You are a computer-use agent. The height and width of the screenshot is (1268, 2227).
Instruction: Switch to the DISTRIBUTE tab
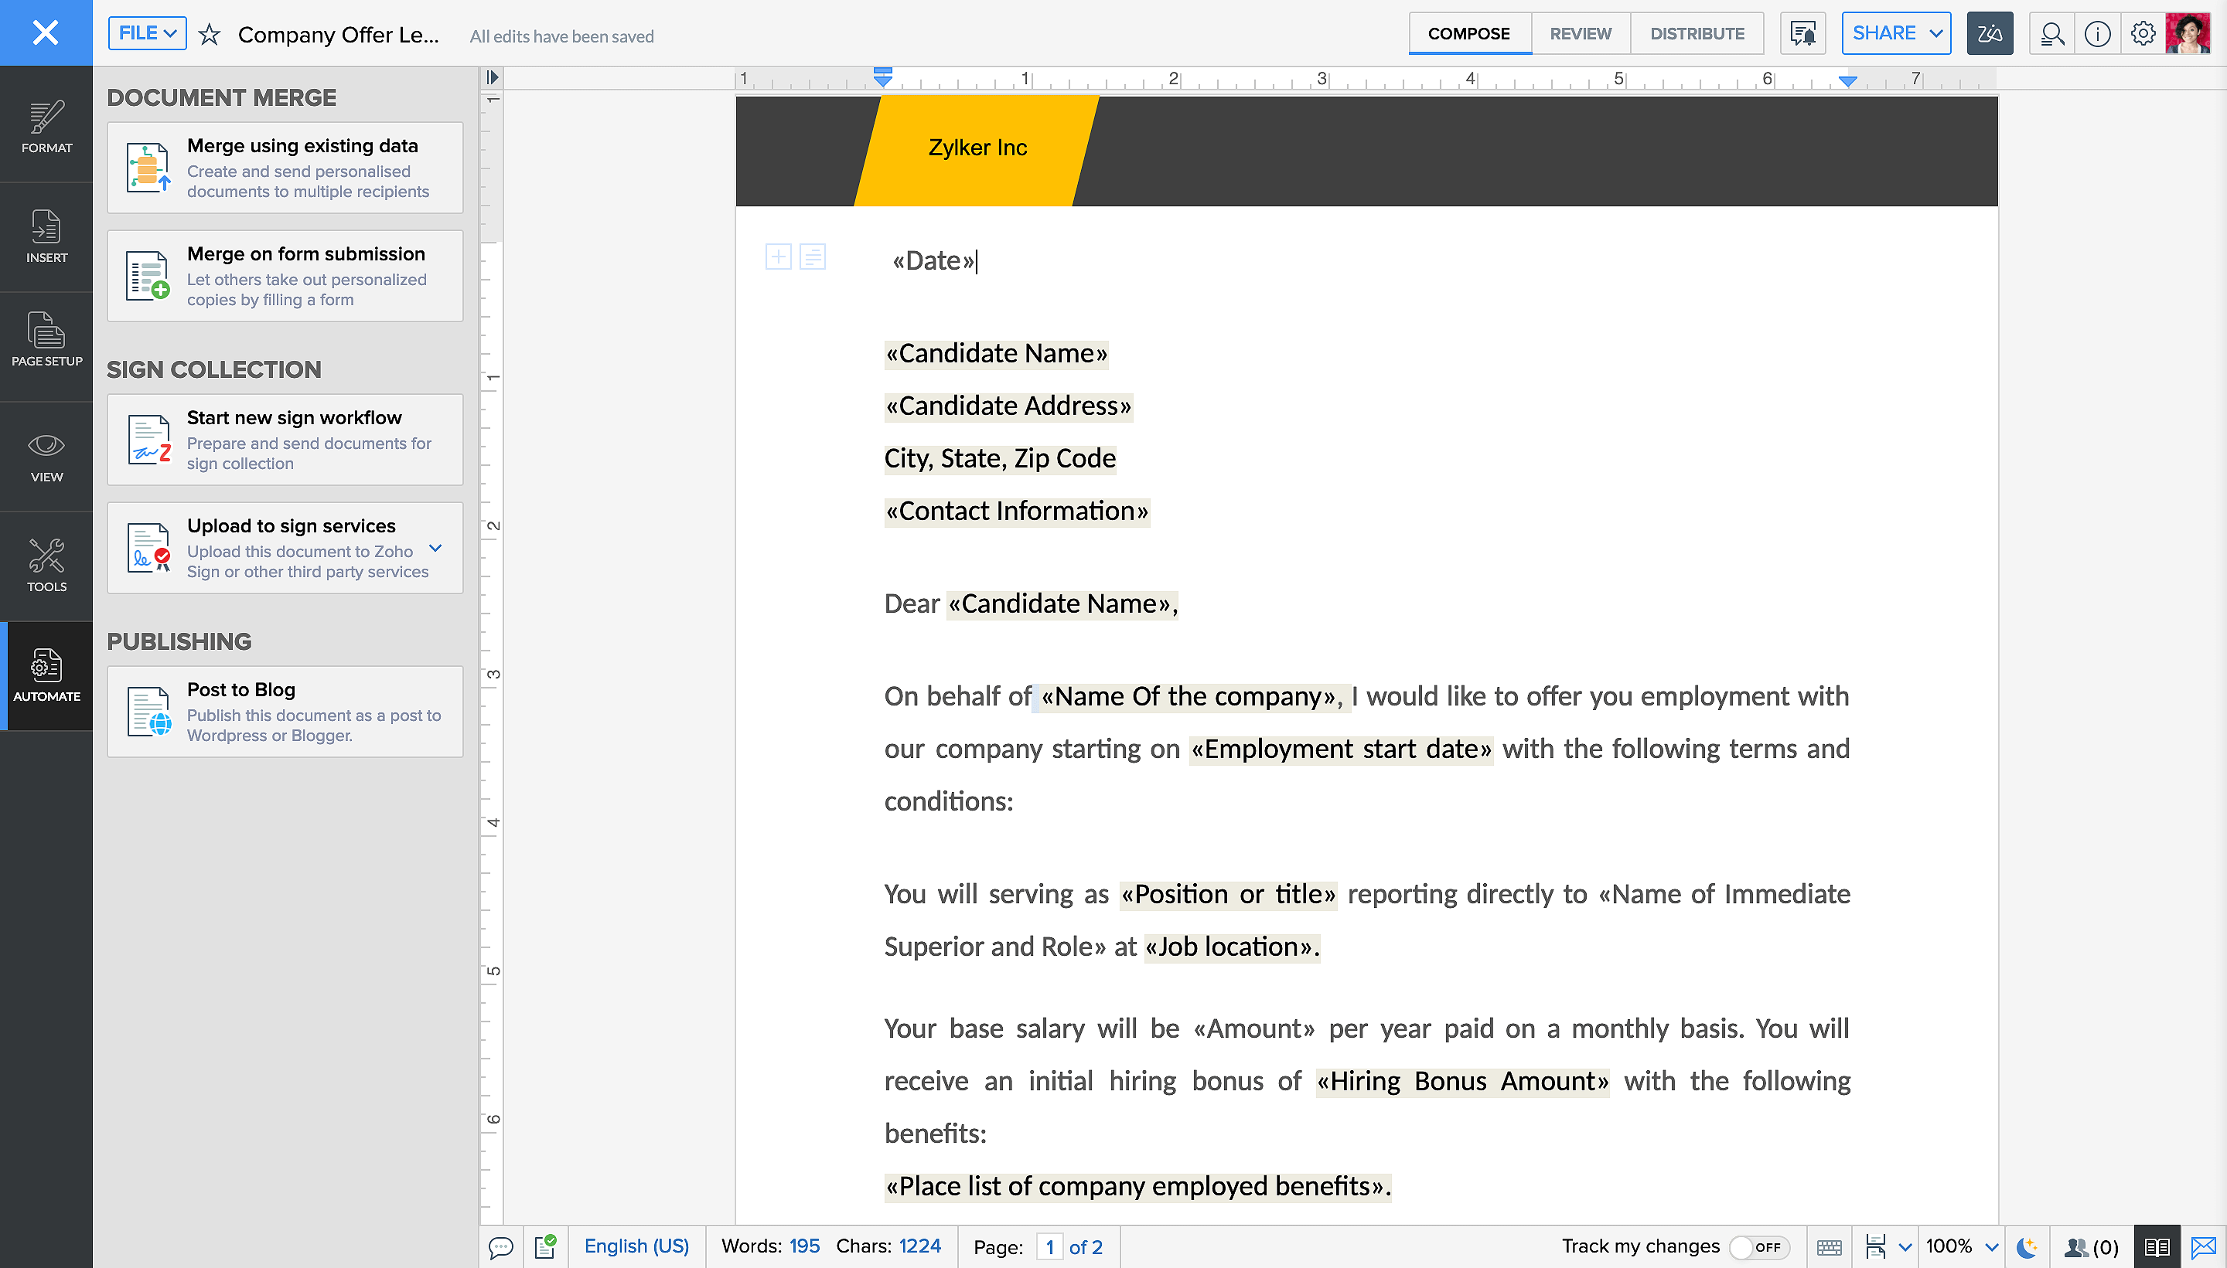click(1697, 32)
